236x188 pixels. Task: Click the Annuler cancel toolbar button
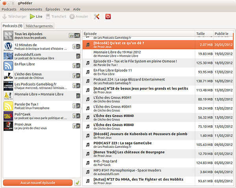(x=79, y=17)
